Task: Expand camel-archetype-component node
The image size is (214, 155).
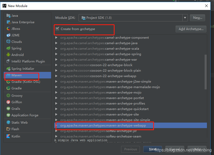Action: point(56,38)
